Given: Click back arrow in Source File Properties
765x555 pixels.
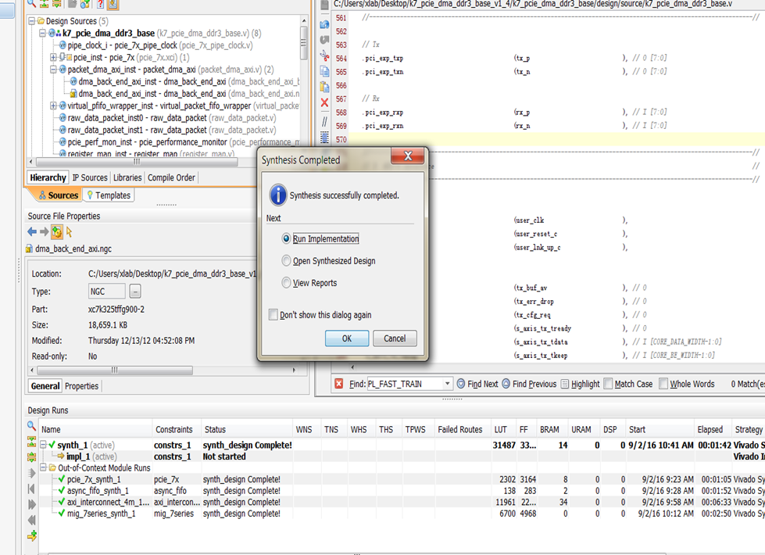Looking at the screenshot, I should [32, 232].
